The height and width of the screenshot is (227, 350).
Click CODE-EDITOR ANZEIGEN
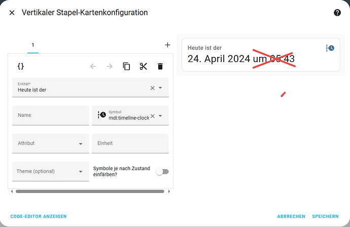(39, 216)
